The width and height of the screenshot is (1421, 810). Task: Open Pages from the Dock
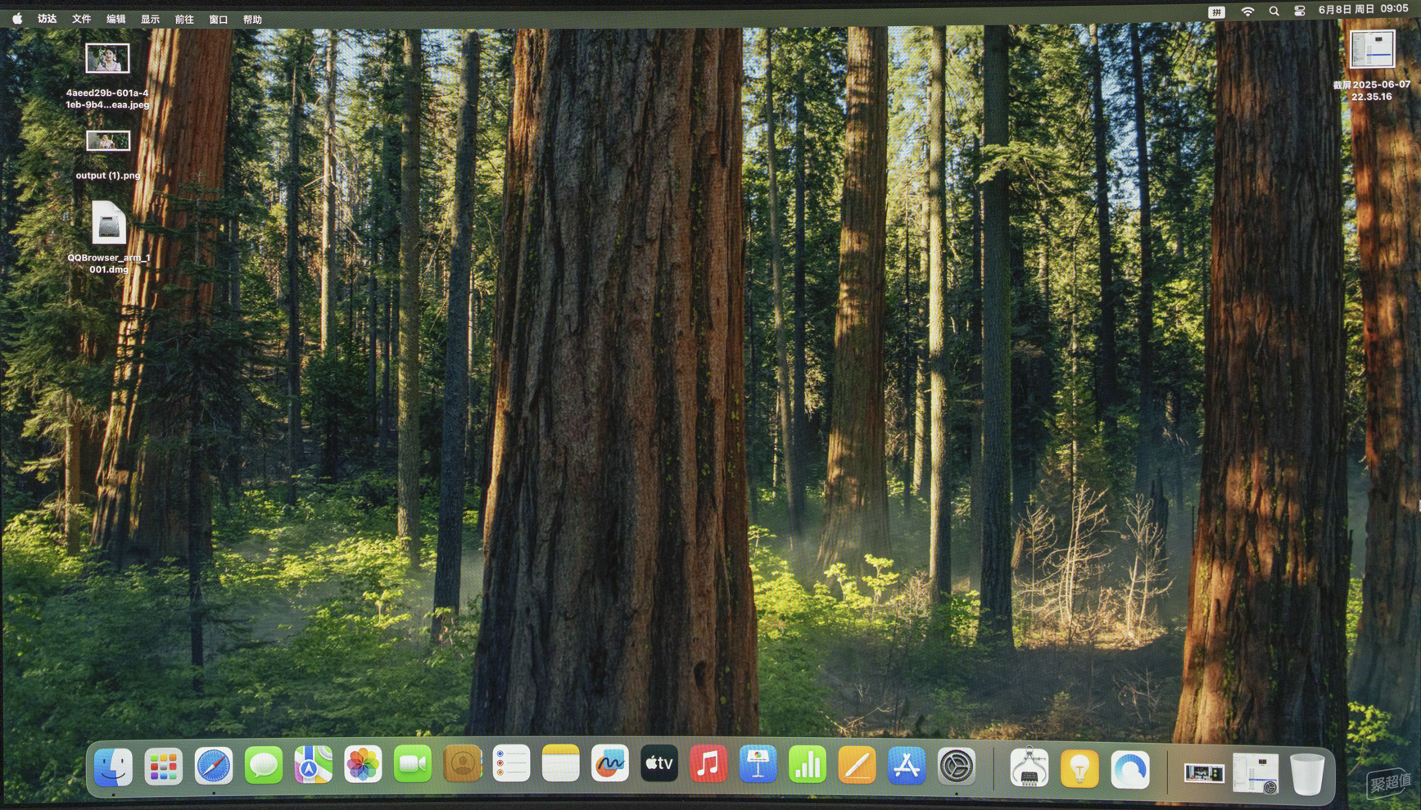pyautogui.click(x=857, y=767)
